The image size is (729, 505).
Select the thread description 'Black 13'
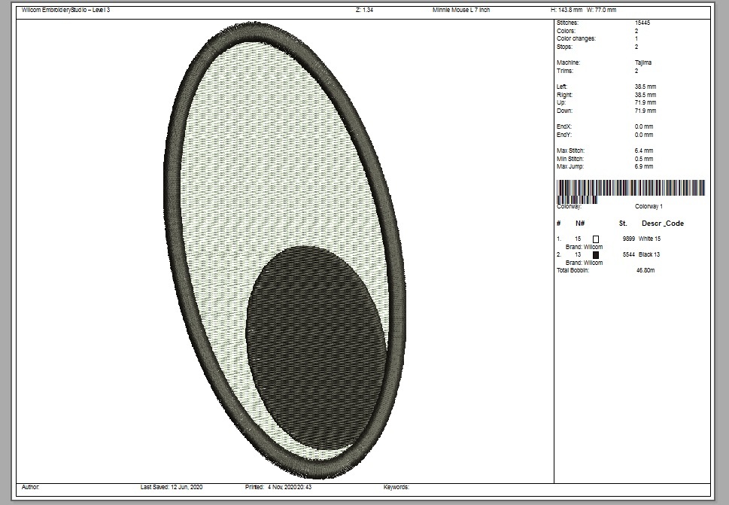649,255
